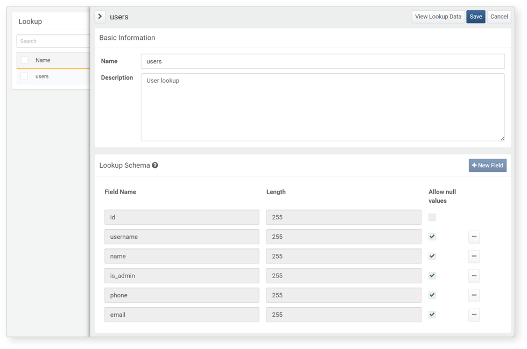This screenshot has height=349, width=527.
Task: Save the lookup changes
Action: click(475, 17)
